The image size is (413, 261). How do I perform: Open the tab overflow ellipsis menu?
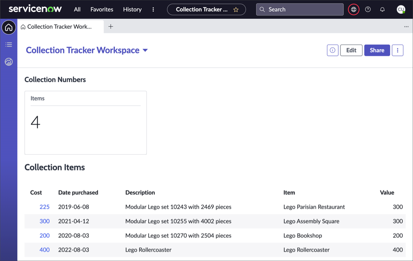(x=406, y=26)
